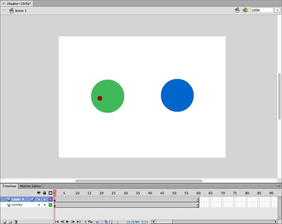This screenshot has height=224, width=282.
Task: Hide the circles layer via eye column
Action: (x=39, y=205)
